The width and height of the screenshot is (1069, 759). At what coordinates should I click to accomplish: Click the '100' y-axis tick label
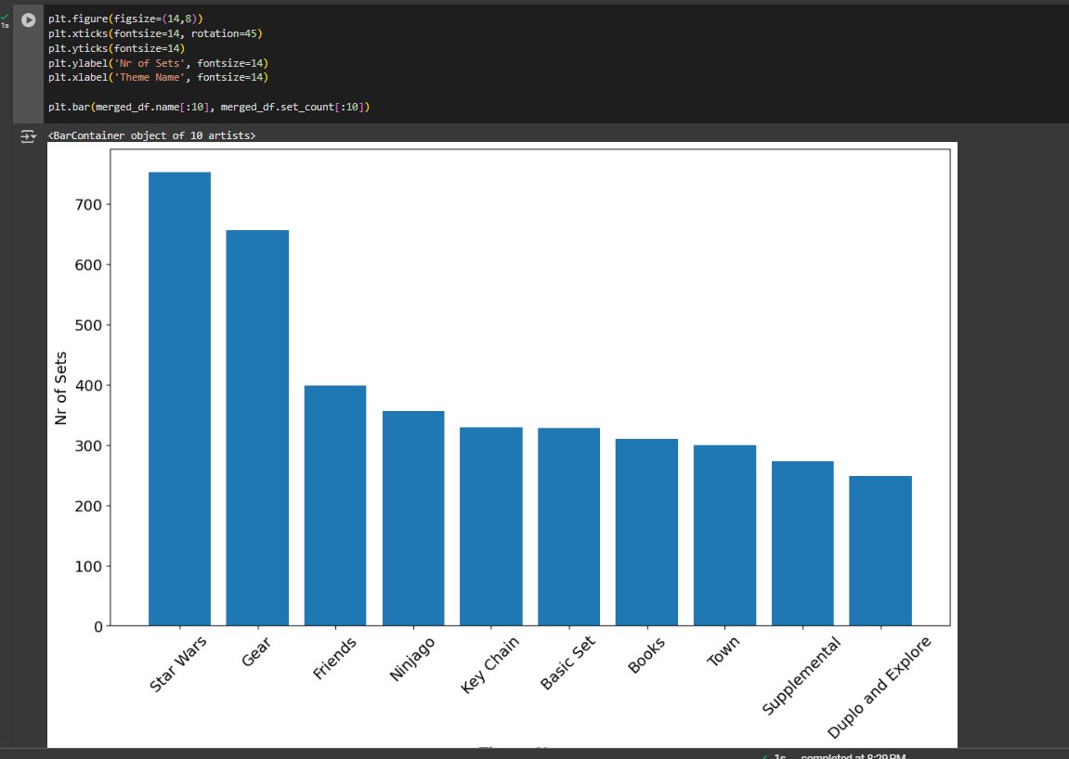[x=88, y=566]
